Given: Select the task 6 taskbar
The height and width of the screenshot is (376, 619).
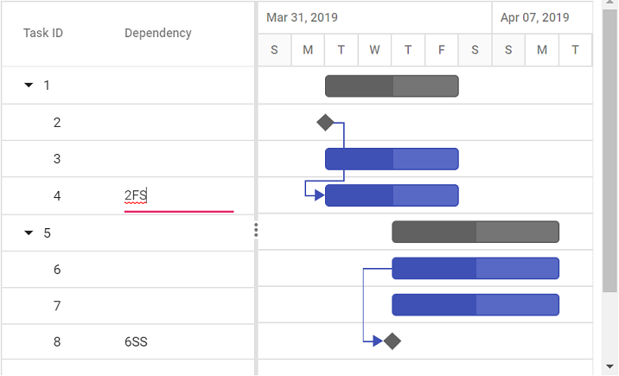Looking at the screenshot, I should click(x=475, y=268).
